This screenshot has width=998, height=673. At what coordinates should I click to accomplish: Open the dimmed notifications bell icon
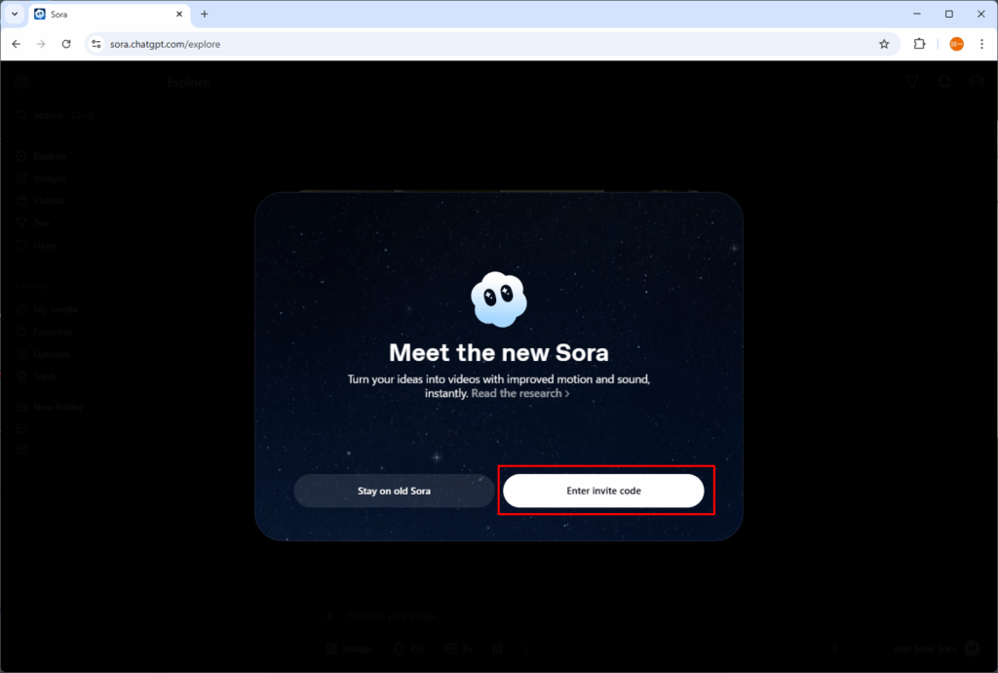point(944,83)
